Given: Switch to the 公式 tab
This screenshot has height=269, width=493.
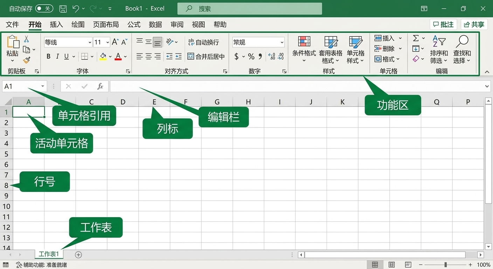Looking at the screenshot, I should click(134, 25).
